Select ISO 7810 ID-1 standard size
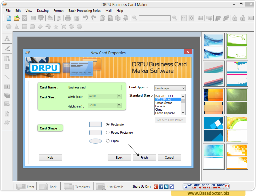 168,96
